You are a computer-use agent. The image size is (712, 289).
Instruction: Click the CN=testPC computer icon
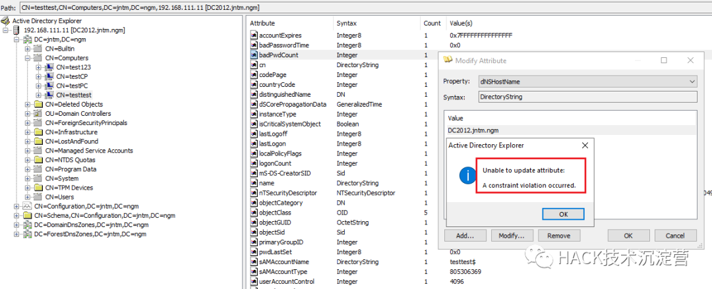[49, 86]
